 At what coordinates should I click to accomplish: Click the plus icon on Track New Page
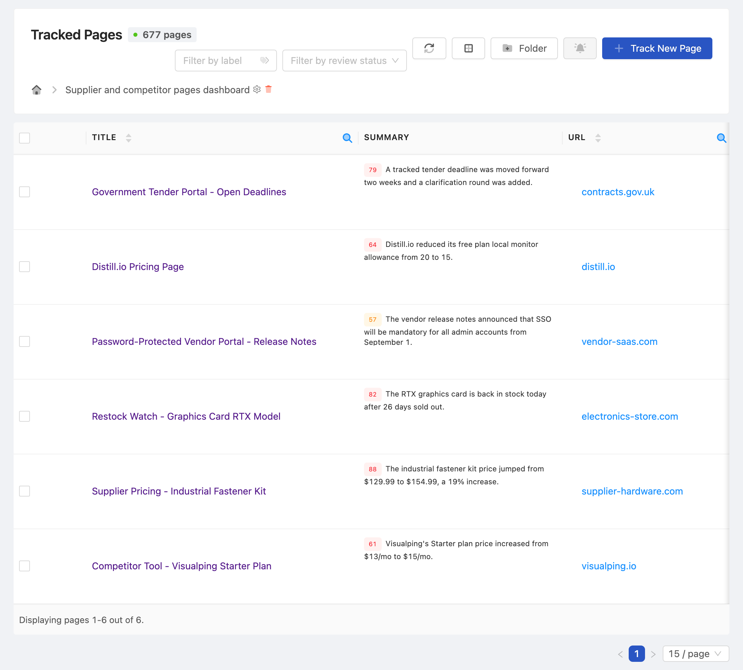click(x=619, y=48)
